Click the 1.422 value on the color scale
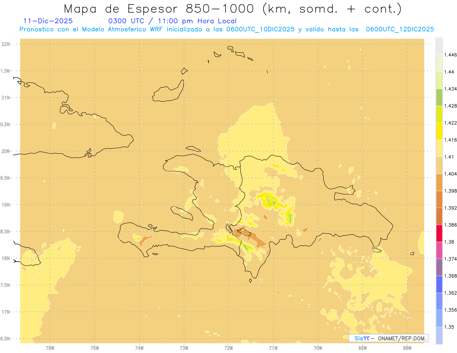 pos(451,123)
